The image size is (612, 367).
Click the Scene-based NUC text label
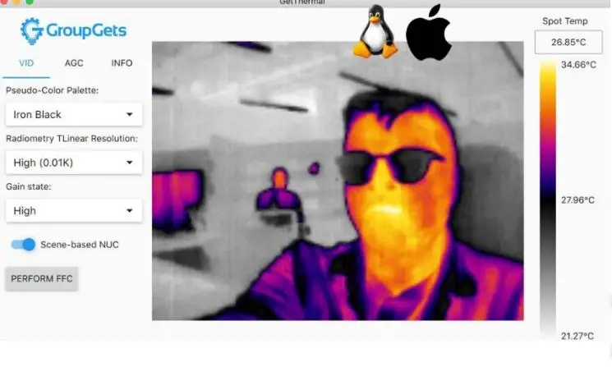click(x=80, y=245)
